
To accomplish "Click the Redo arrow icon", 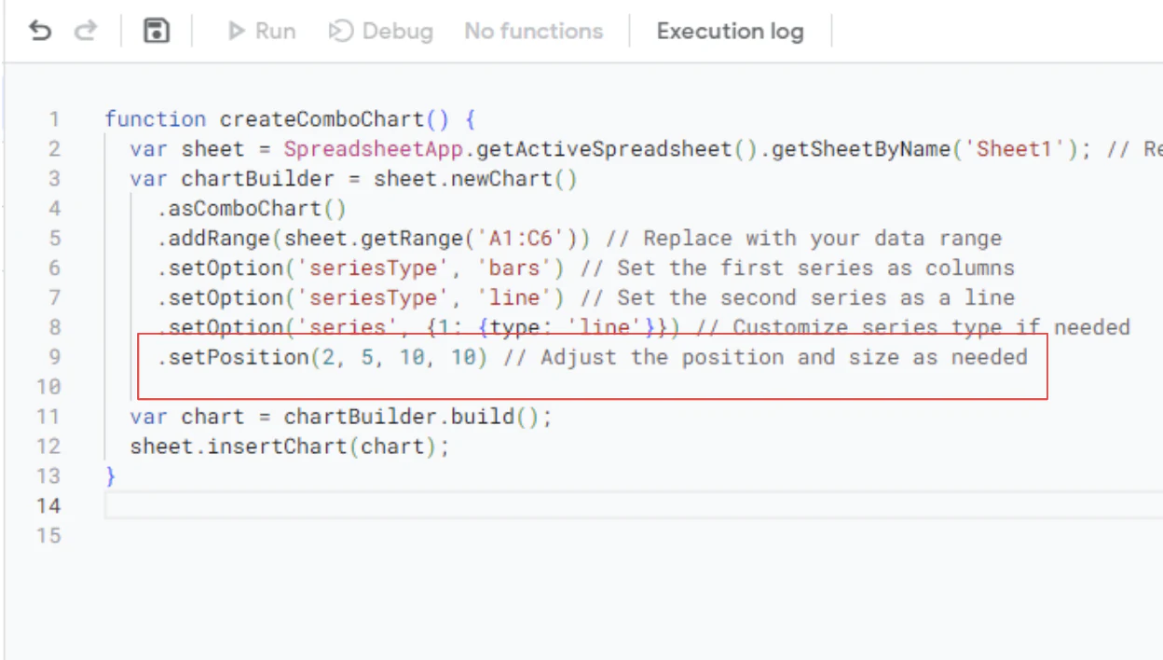I will (x=86, y=31).
